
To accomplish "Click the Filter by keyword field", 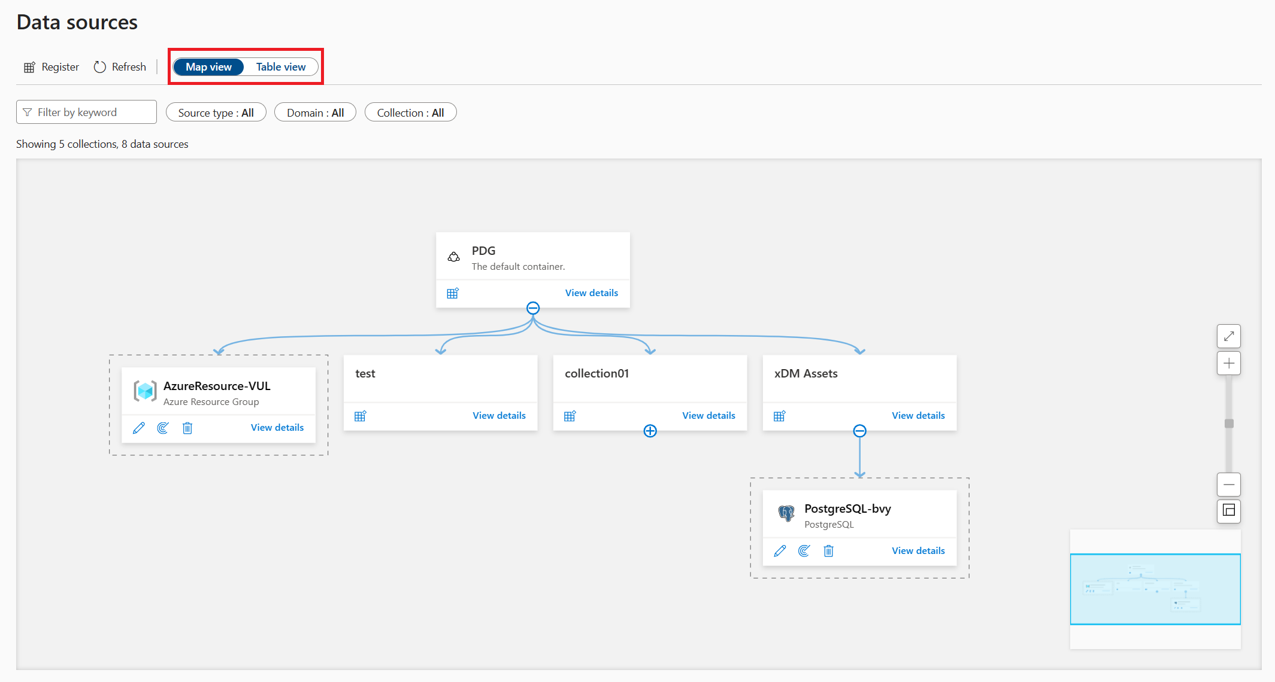I will tap(87, 112).
